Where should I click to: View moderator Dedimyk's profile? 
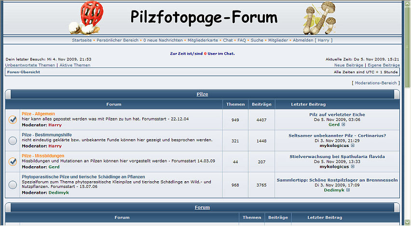(x=59, y=193)
